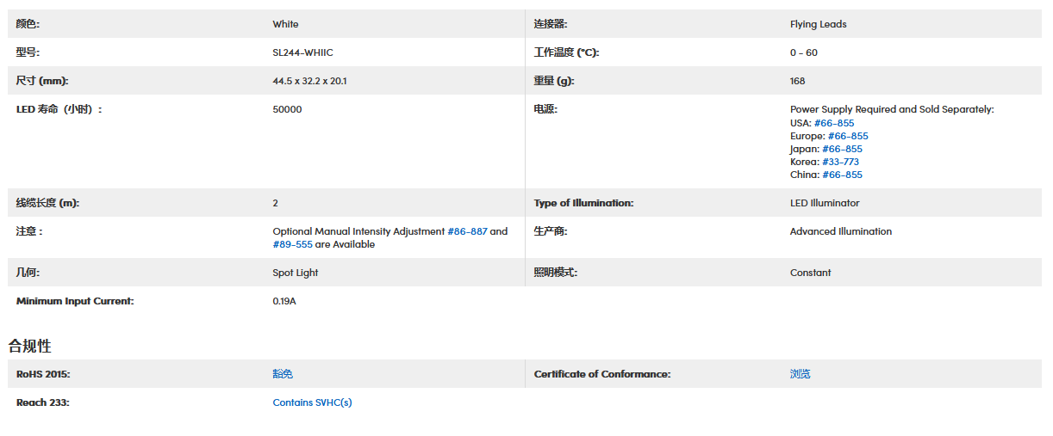1053x436 pixels.
Task: Click the model number SL244-WHIIC
Action: pos(302,52)
